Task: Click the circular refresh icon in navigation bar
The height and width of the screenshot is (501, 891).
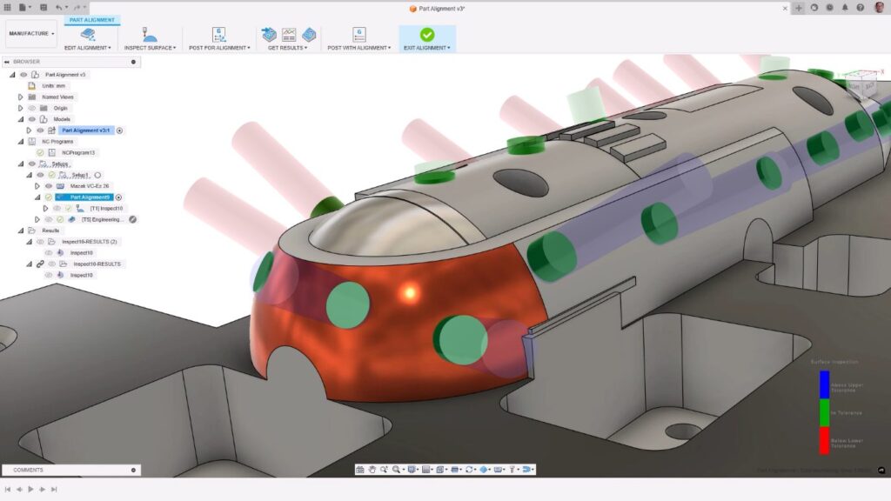Action: [x=469, y=469]
